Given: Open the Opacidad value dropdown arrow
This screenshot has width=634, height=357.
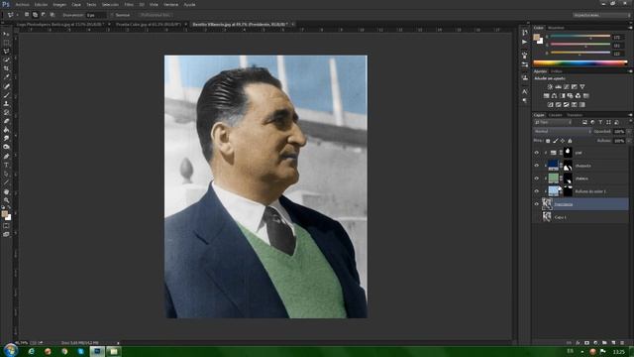Looking at the screenshot, I should [x=629, y=132].
